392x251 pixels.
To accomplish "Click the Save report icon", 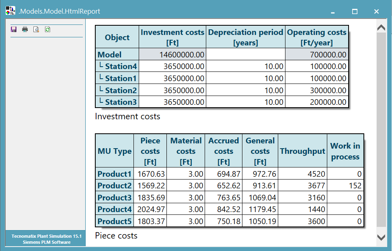I will (x=14, y=29).
